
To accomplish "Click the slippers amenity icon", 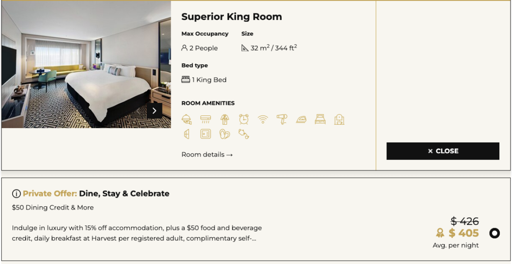I will click(x=225, y=134).
